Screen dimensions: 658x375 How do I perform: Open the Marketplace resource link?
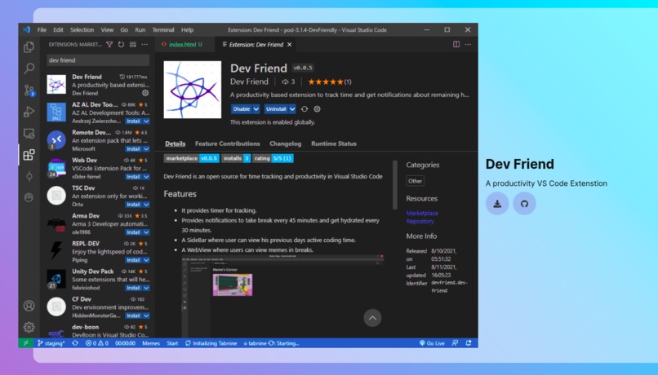[x=422, y=213]
